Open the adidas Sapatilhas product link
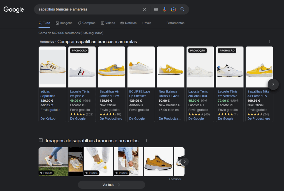 [x=49, y=94]
